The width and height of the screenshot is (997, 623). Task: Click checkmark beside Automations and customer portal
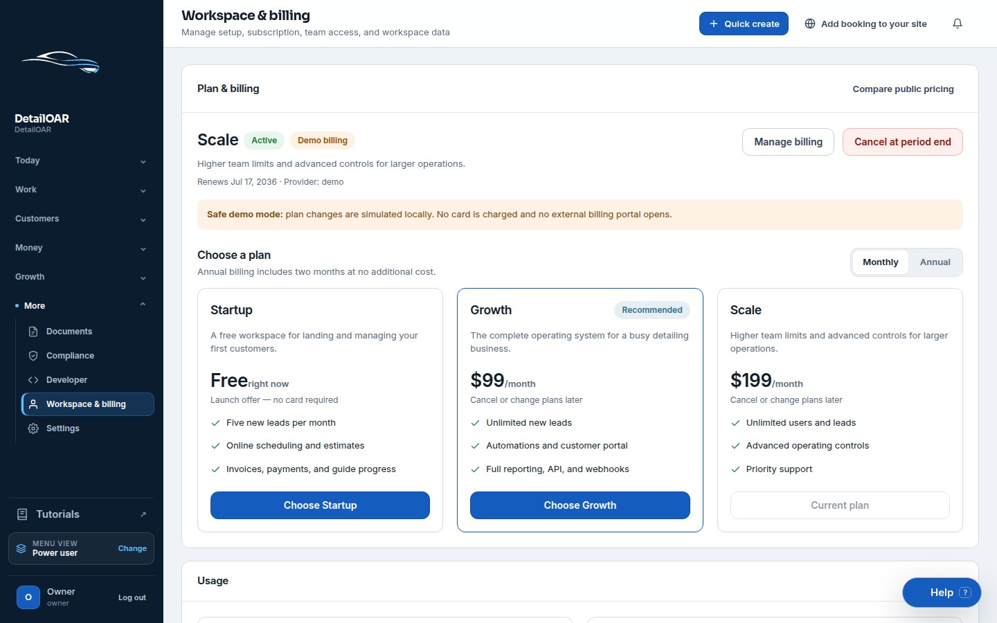(x=476, y=446)
